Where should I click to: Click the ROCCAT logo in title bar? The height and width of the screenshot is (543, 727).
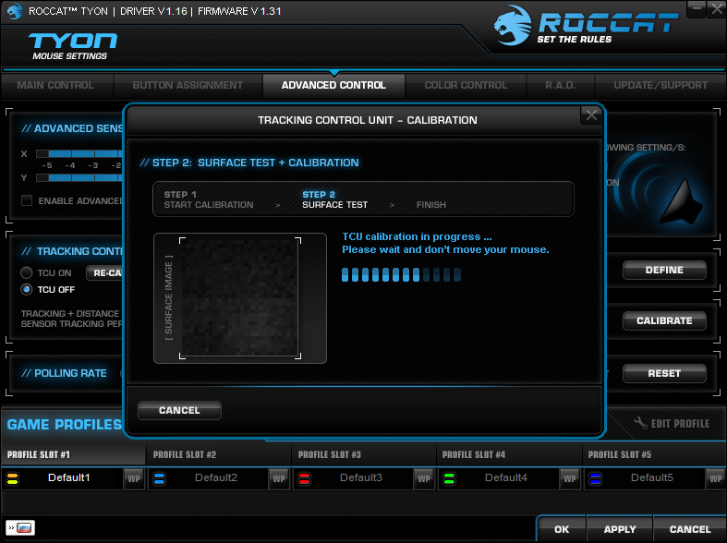click(x=15, y=11)
